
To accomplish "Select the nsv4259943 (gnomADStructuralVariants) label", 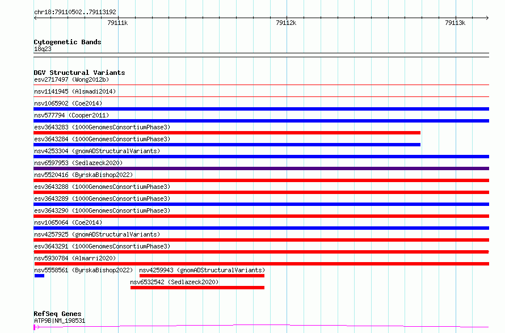I will [202, 270].
